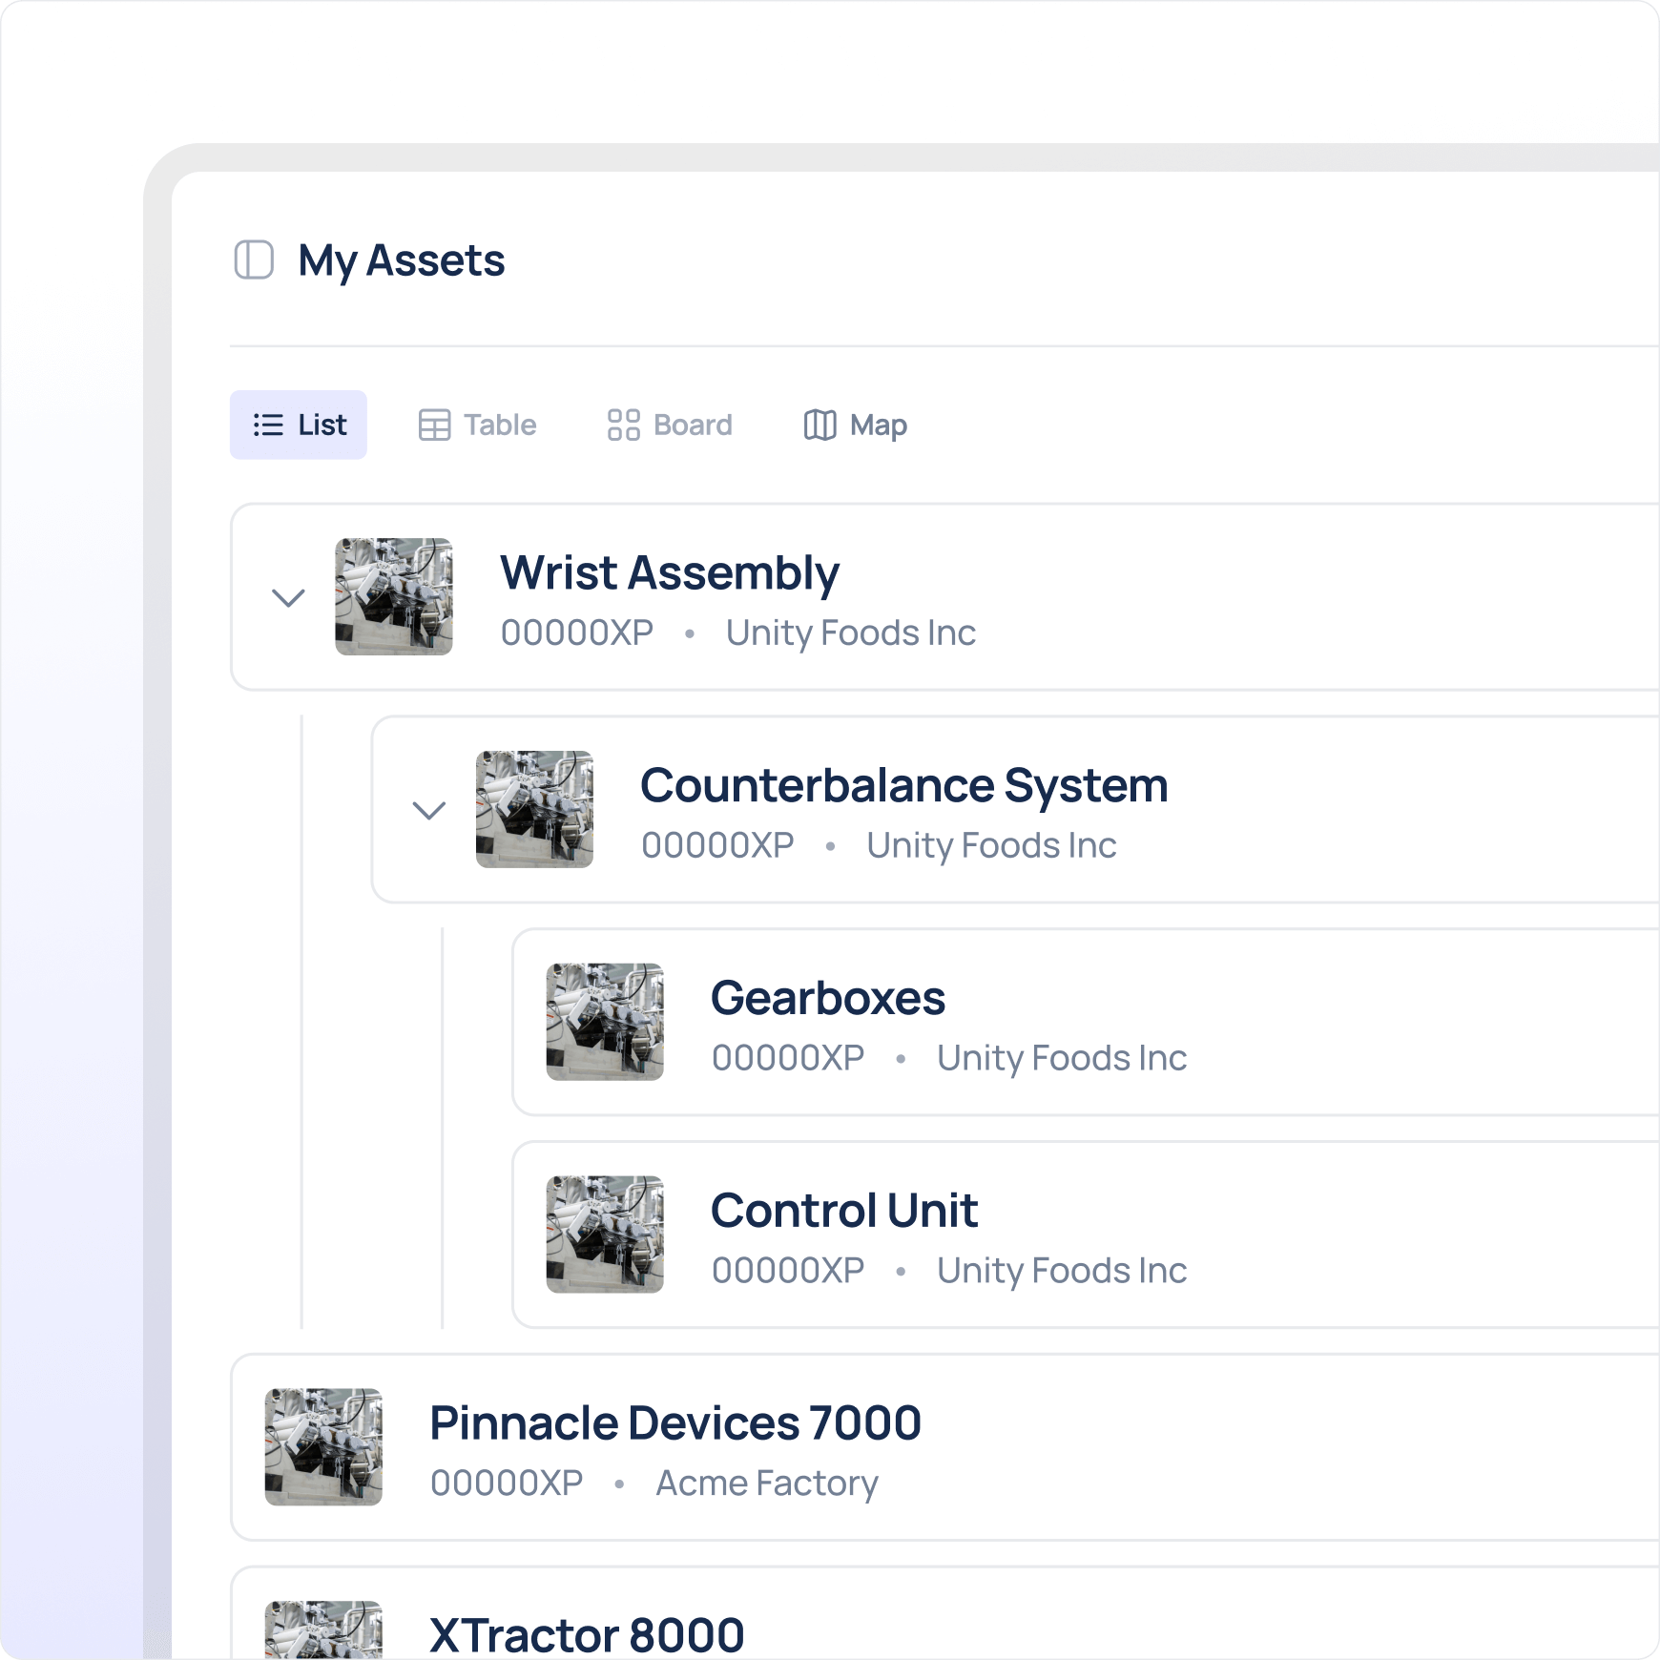1660x1660 pixels.
Task: Click the 00000XP code under Pinnacle Devices 7000
Action: [507, 1484]
